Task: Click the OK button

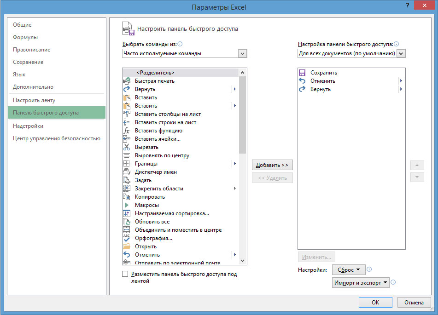Action: click(375, 303)
